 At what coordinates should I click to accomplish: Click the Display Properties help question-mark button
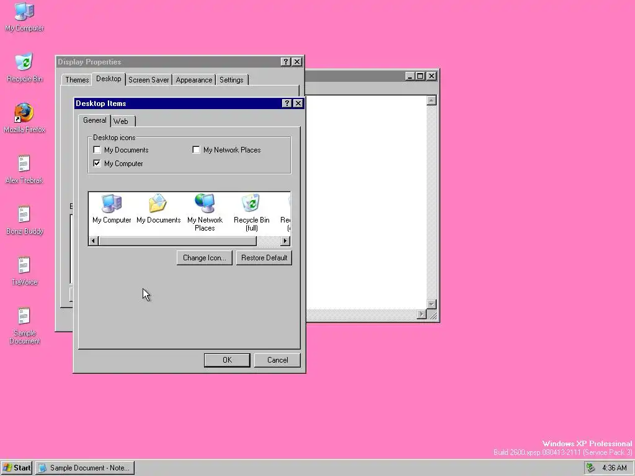coord(285,61)
